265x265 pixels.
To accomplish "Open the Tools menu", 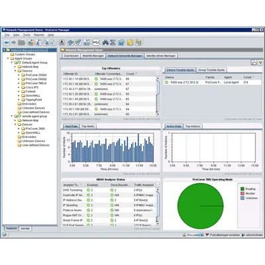I will click(26, 35).
